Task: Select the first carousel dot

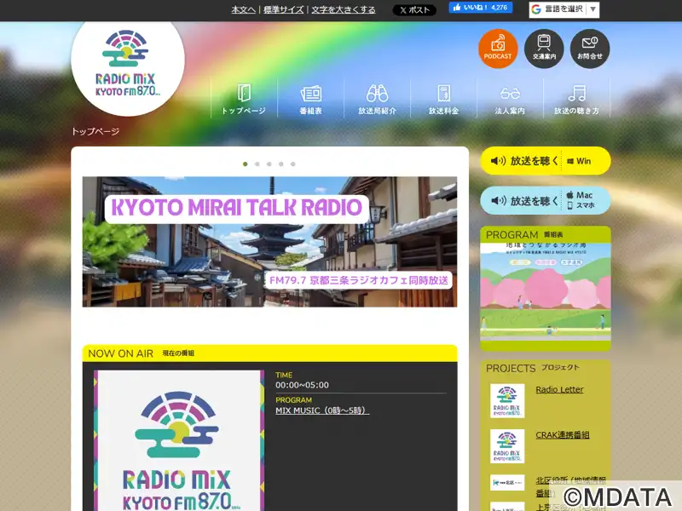Action: click(x=246, y=164)
